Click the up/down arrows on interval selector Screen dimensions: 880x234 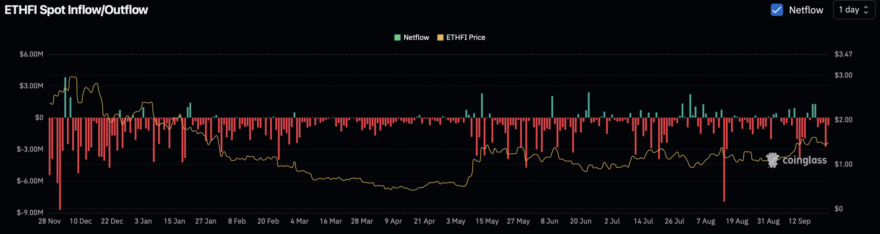866,10
